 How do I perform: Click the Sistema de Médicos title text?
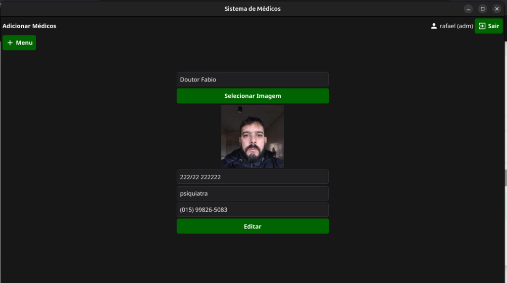coord(253,9)
